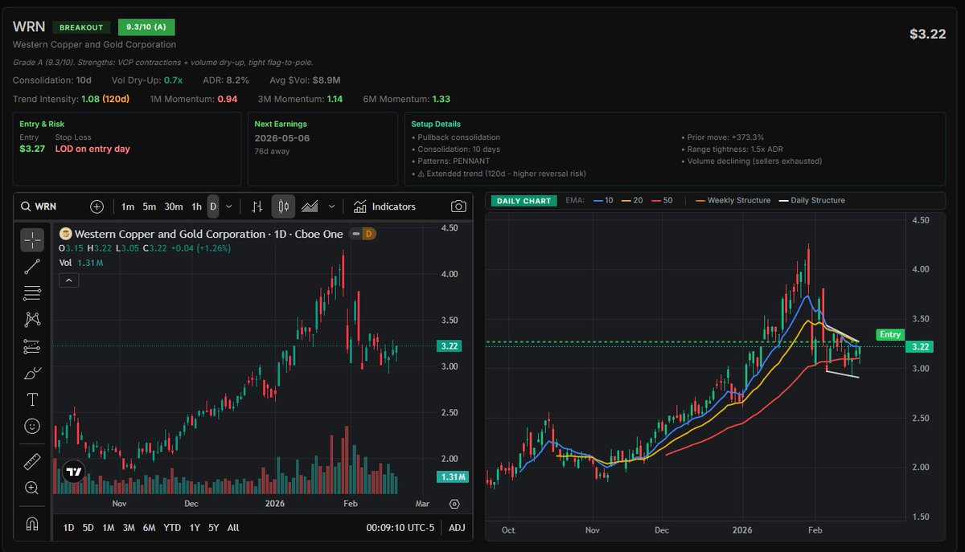The height and width of the screenshot is (552, 965).
Task: Open the Fibonacci retracement tool
Action: [x=32, y=292]
